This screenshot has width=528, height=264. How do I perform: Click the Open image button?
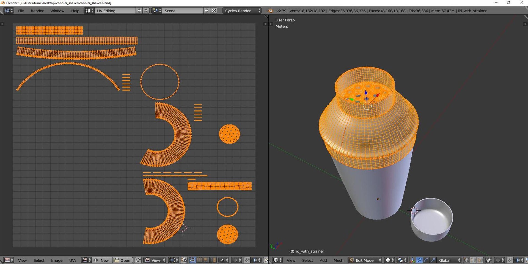[x=122, y=260]
